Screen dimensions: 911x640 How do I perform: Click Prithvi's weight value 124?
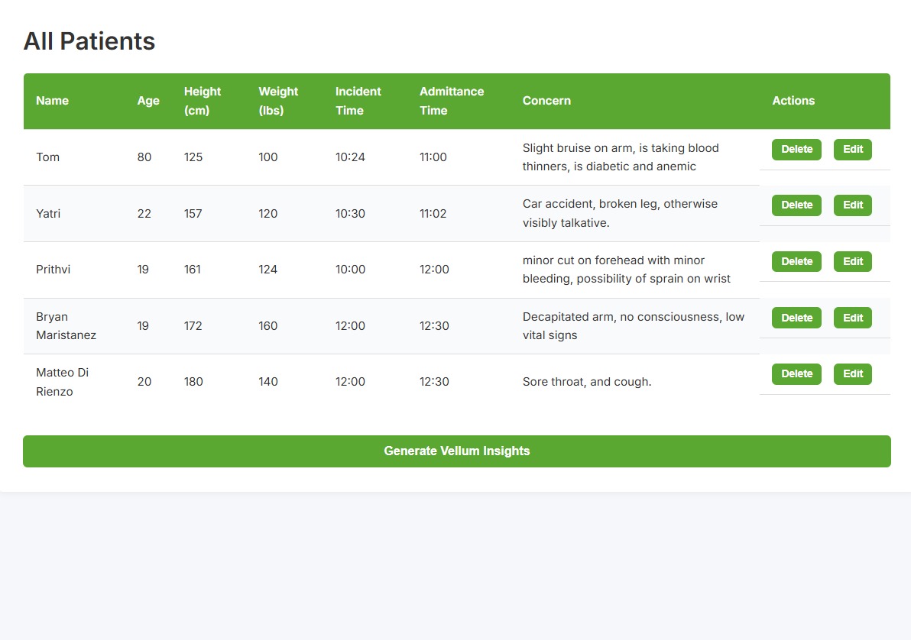pos(267,270)
